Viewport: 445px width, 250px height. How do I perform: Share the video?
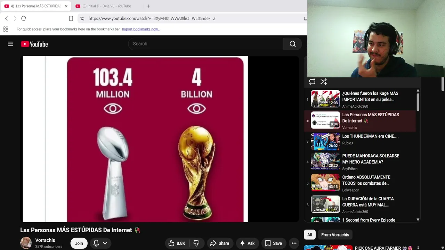219,243
